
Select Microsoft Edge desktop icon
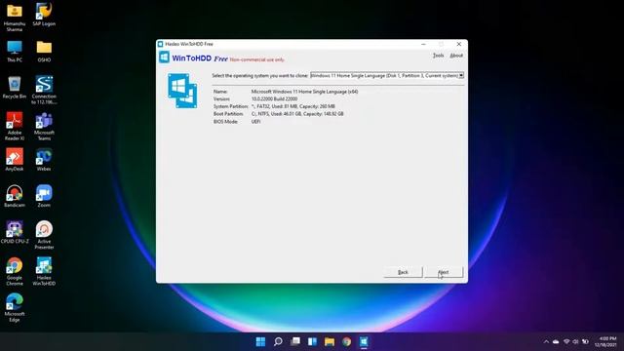click(15, 308)
